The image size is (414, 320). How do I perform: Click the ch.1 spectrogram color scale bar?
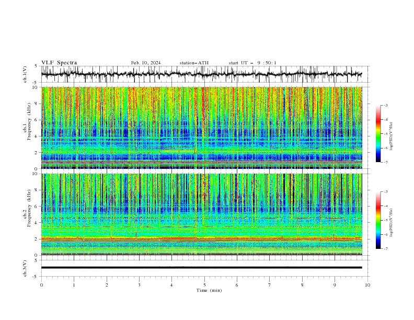pos(378,134)
